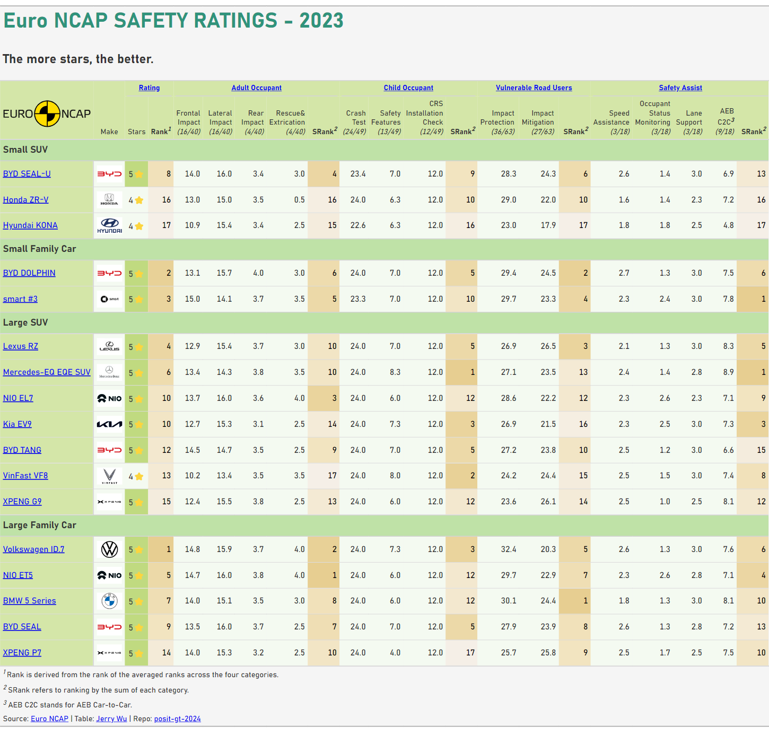This screenshot has width=769, height=735.
Task: Click the XPENG logo in G9 row
Action: pyautogui.click(x=109, y=502)
